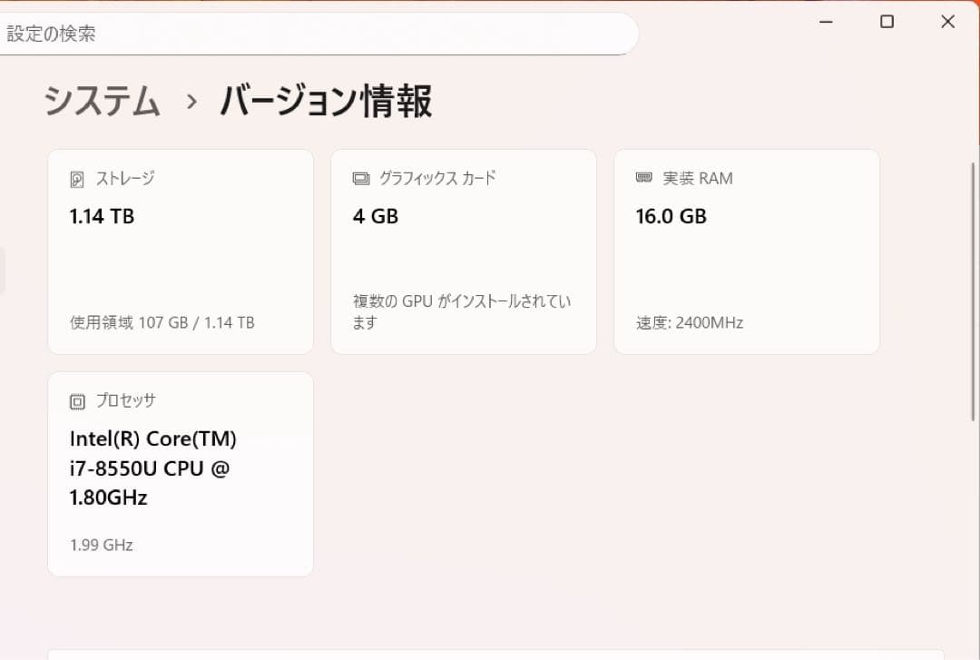Select the ストレージ summary card

pyautogui.click(x=180, y=251)
